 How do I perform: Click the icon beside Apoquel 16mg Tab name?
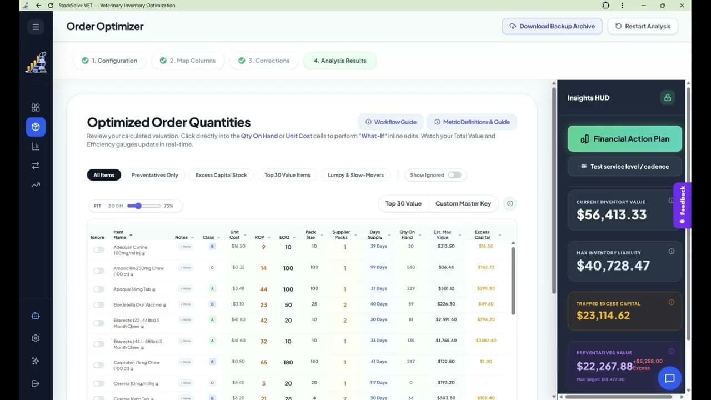tap(154, 289)
